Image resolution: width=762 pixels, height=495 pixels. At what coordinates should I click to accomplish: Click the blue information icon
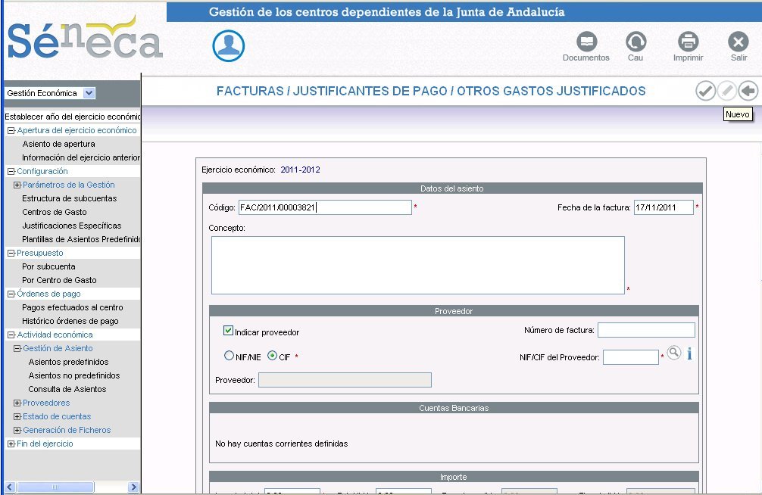click(689, 353)
